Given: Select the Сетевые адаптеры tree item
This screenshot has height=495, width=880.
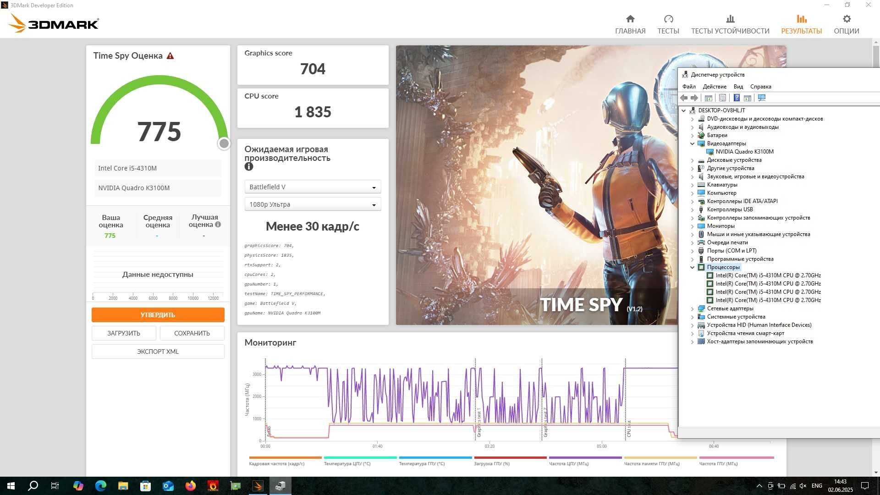Looking at the screenshot, I should [730, 308].
